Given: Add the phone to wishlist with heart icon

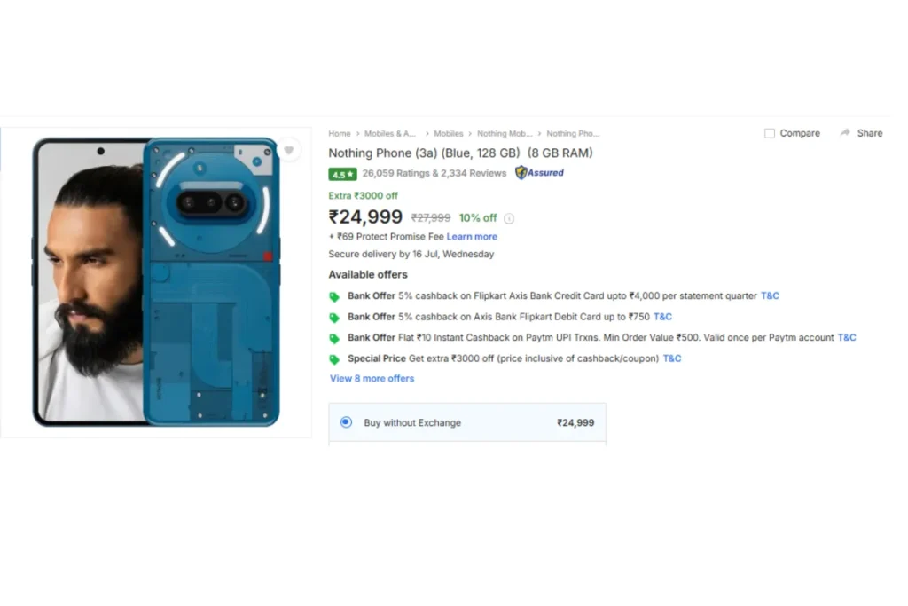Looking at the screenshot, I should [x=288, y=151].
